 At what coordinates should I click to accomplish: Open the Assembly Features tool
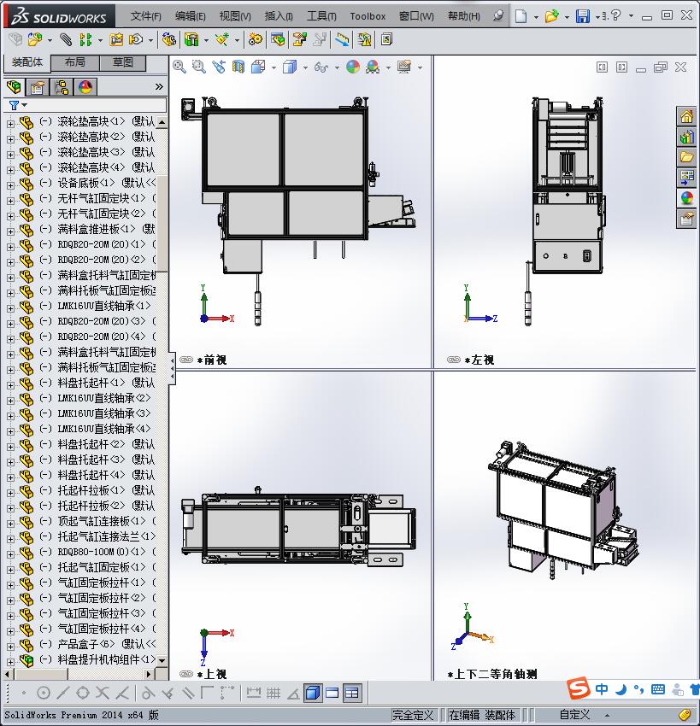click(191, 40)
